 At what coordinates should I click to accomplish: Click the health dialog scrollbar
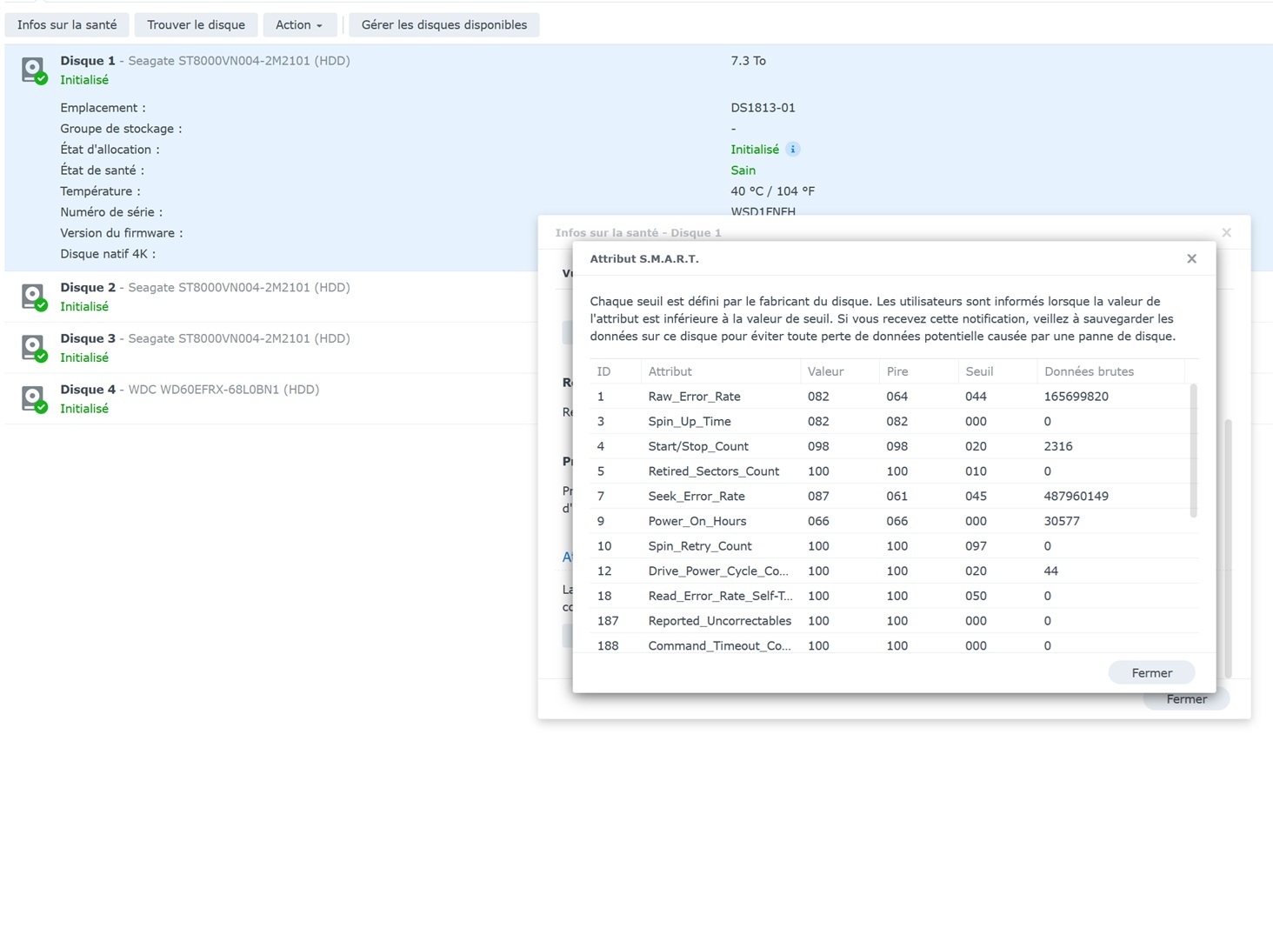pyautogui.click(x=1228, y=548)
